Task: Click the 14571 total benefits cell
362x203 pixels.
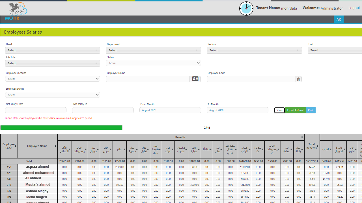Action: 312,167
